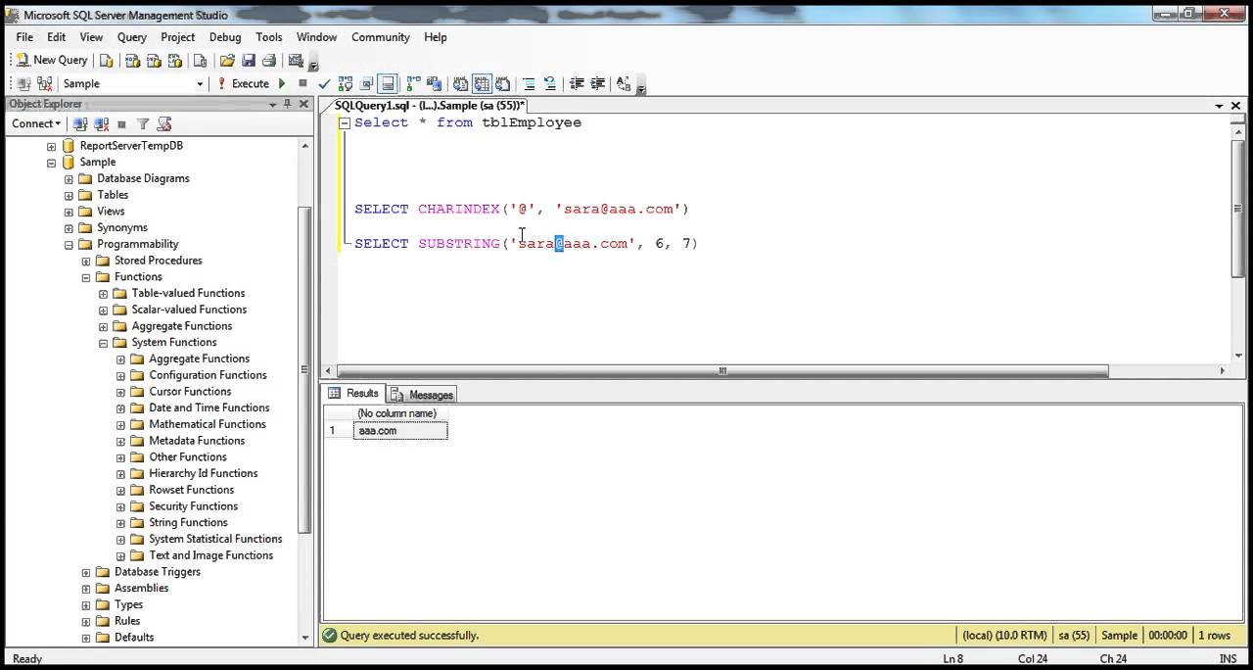Switch output to Results to Text

click(460, 84)
